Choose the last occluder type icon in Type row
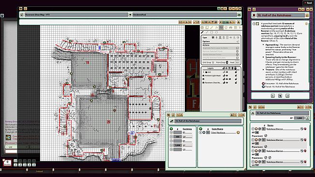This screenshot has height=177, width=315. coord(238,38)
